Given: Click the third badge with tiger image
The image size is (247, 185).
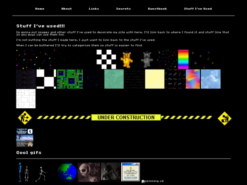Looking at the screenshot, I should click(25, 144).
